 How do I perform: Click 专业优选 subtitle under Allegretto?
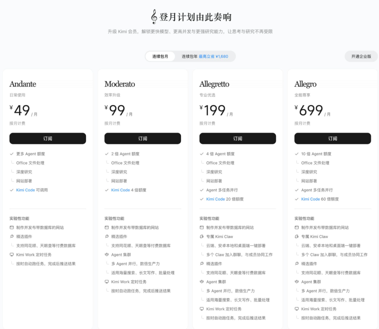coord(207,95)
